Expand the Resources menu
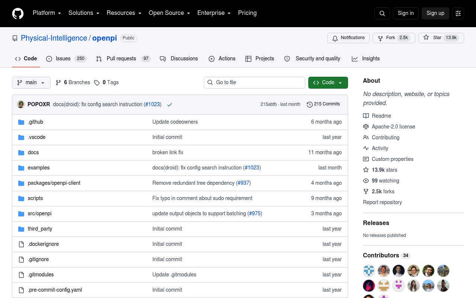Image resolution: width=476 pixels, height=298 pixels. [124, 13]
